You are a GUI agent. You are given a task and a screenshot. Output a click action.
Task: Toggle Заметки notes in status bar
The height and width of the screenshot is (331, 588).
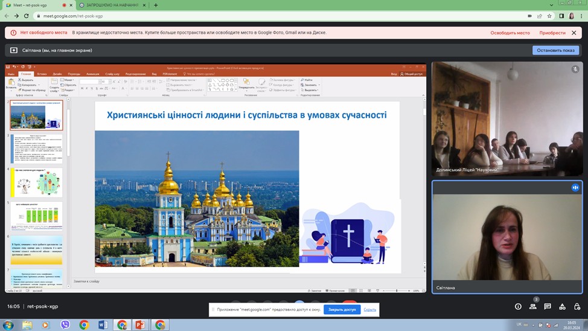point(315,291)
